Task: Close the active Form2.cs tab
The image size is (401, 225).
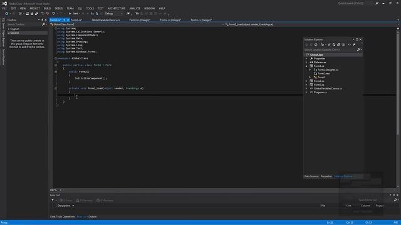Action: coord(68,20)
